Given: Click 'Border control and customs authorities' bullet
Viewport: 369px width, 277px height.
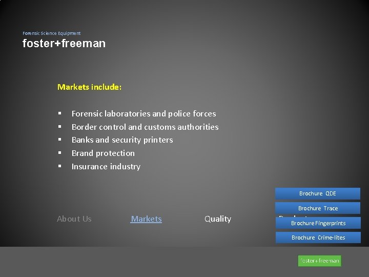Looking at the screenshot, I should point(145,127).
